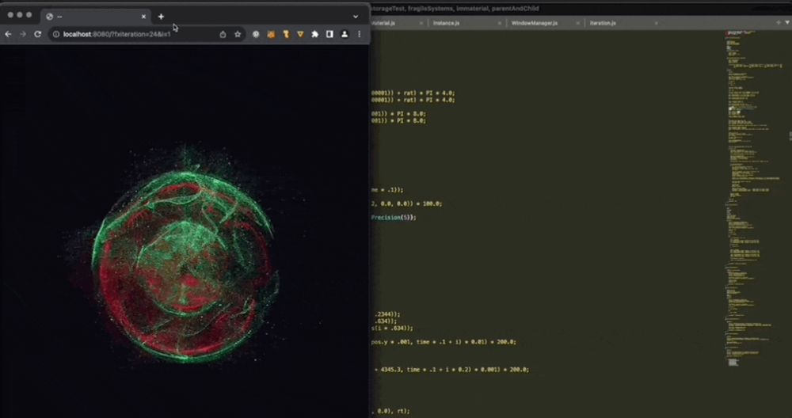The width and height of the screenshot is (792, 418).
Task: Add a new editor tab with plus
Action: click(x=779, y=23)
